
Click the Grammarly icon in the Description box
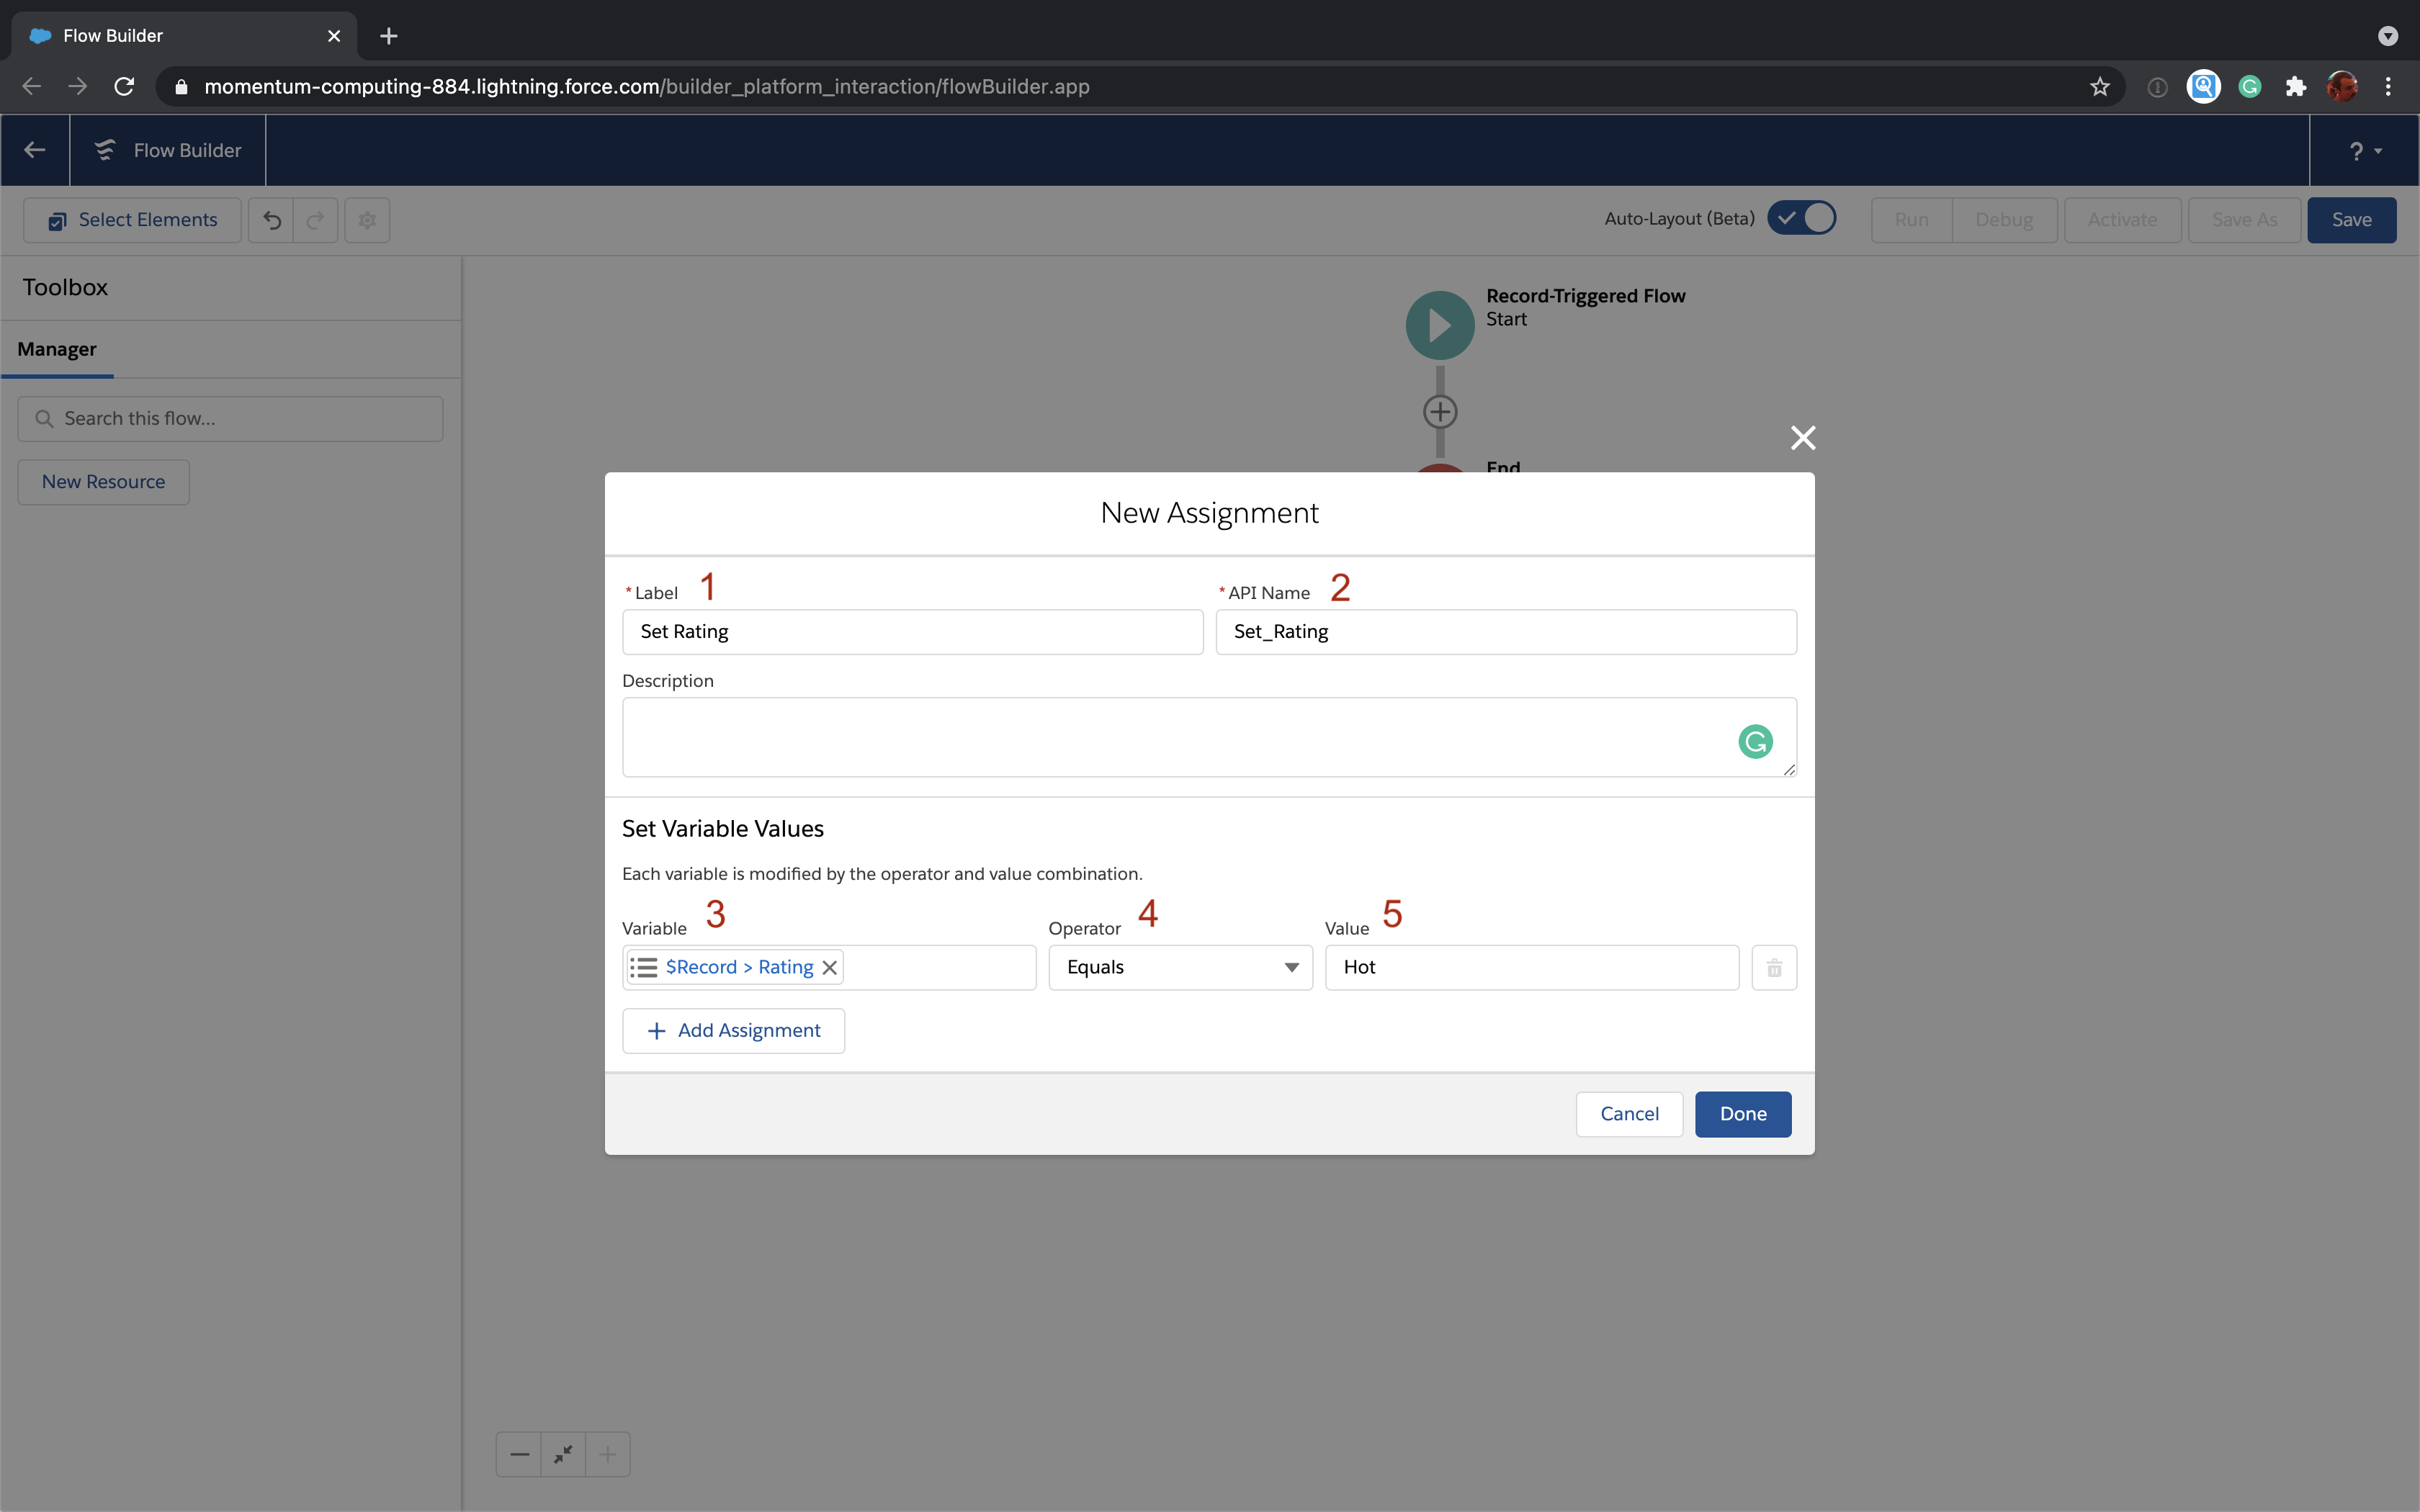[1755, 741]
